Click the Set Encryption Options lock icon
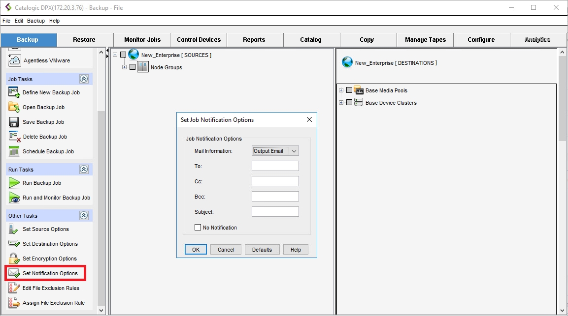Image resolution: width=568 pixels, height=316 pixels. (x=14, y=259)
